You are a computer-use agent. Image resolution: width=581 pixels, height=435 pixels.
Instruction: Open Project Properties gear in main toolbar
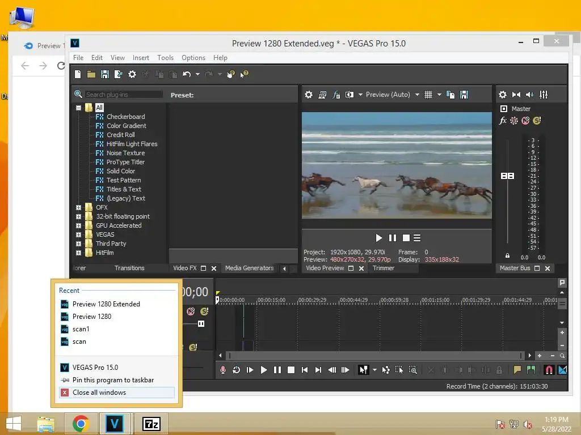point(132,74)
